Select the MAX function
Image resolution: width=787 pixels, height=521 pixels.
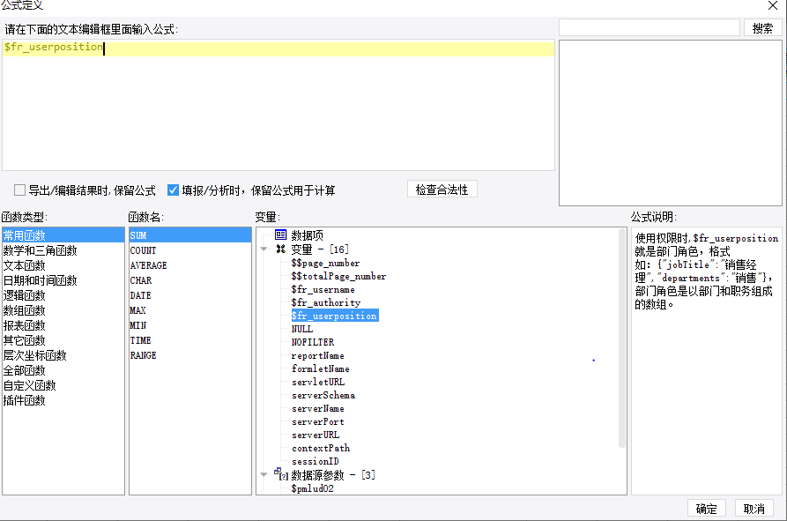click(190, 310)
